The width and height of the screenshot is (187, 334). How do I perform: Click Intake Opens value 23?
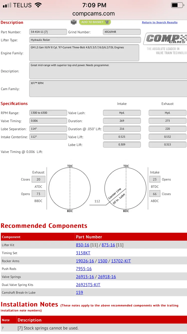pyautogui.click(x=155, y=179)
